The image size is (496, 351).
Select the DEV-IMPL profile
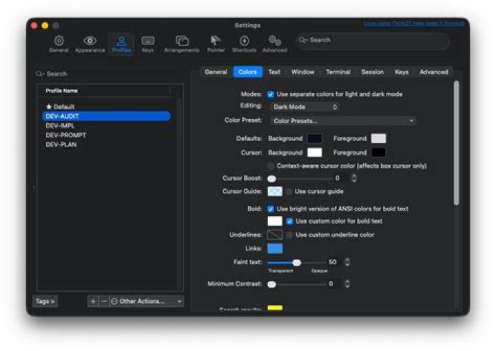coord(106,125)
